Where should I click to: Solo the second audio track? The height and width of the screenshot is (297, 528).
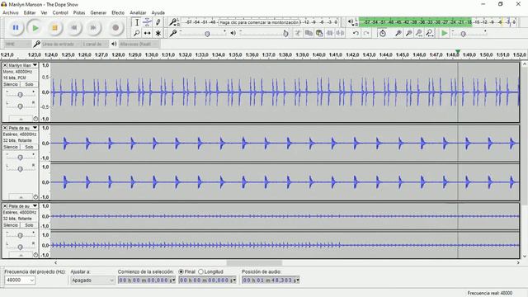pos(29,147)
